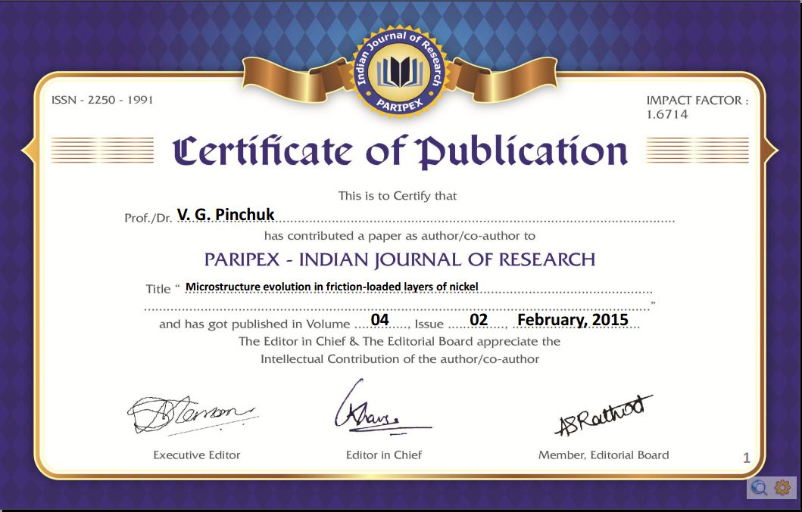This screenshot has width=802, height=512.
Task: Click the Editorial Board member signature
Action: click(x=603, y=415)
